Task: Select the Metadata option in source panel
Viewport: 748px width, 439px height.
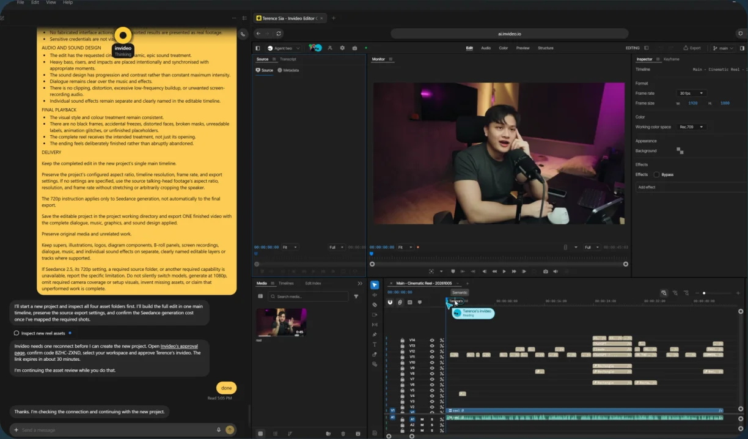Action: 288,70
